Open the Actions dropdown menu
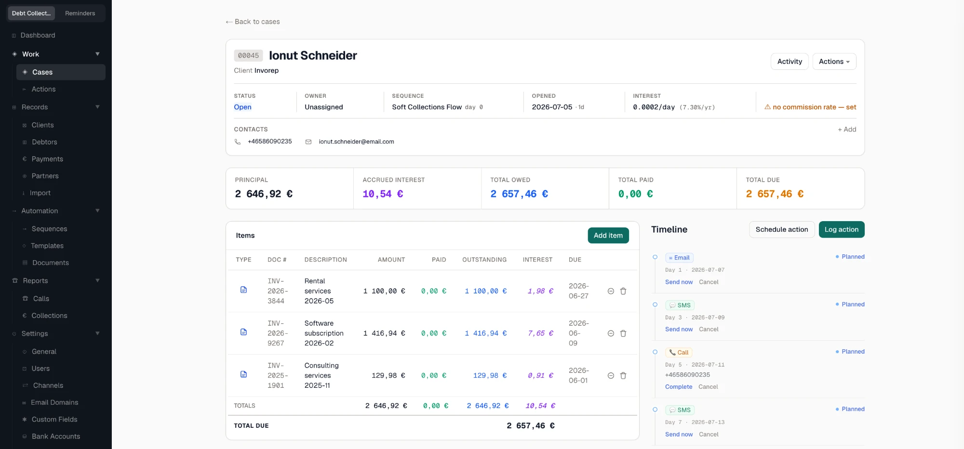 click(x=834, y=62)
